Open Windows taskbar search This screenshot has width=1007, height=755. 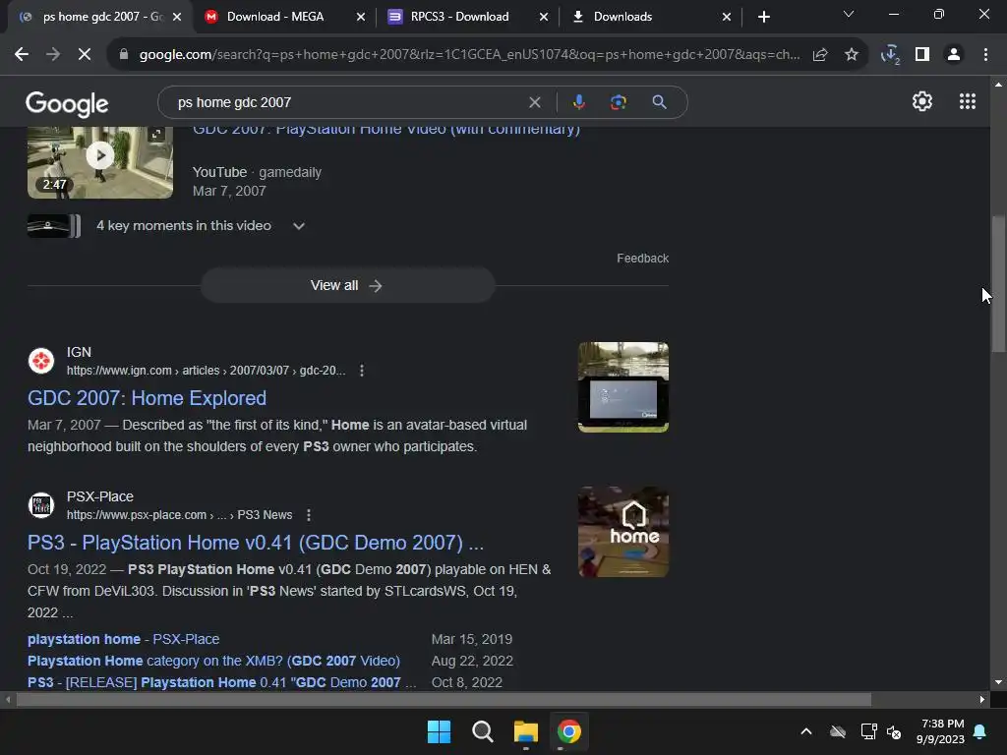(x=482, y=731)
